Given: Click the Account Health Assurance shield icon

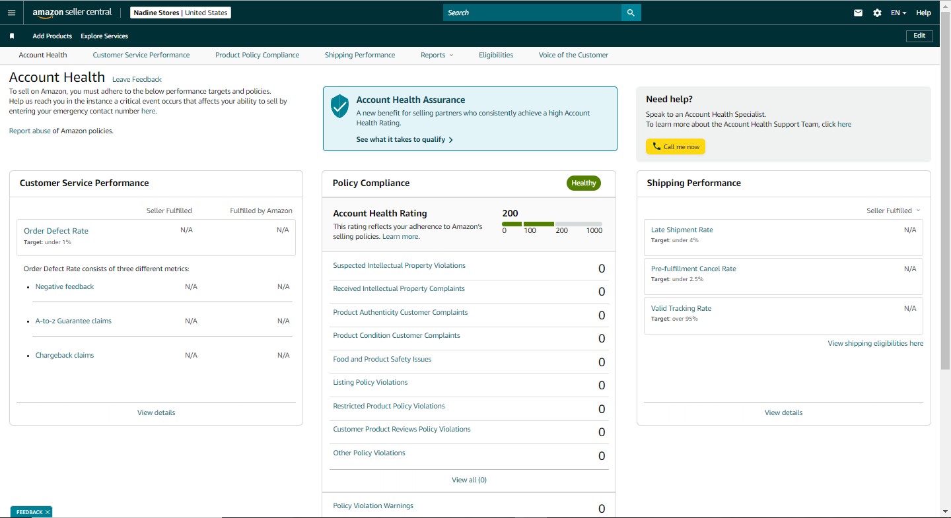Looking at the screenshot, I should (x=339, y=106).
